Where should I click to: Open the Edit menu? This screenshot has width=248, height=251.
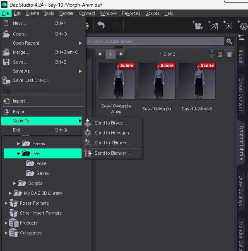(17, 13)
